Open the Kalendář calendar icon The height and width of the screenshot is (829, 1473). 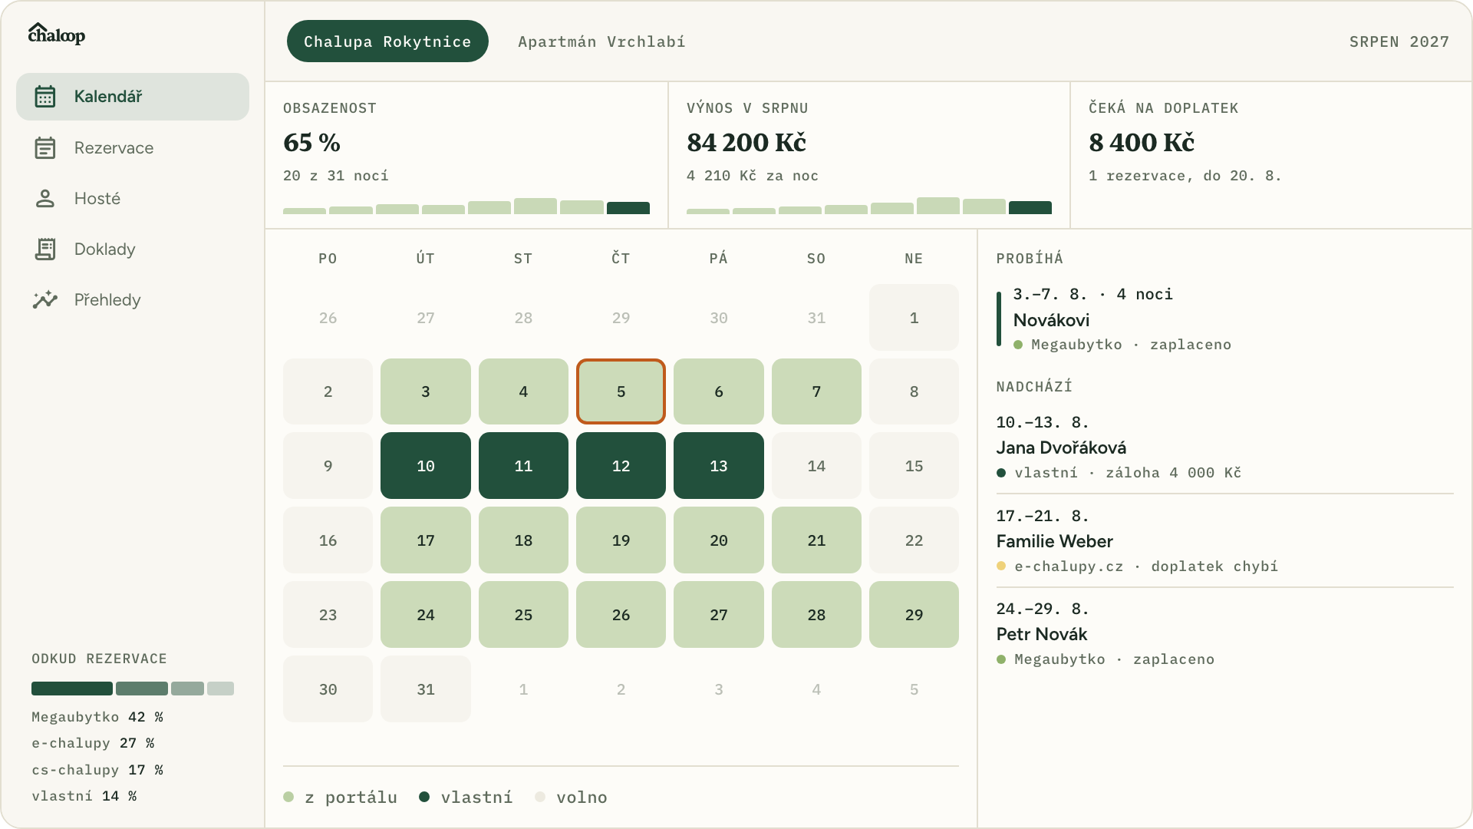[x=45, y=97]
